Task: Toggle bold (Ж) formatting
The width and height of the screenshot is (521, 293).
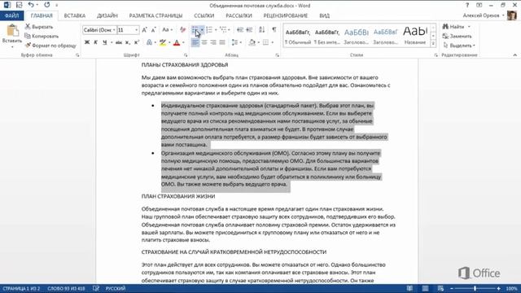Action: click(x=87, y=42)
